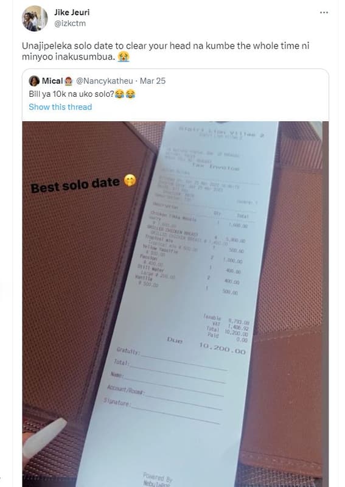345x487 pixels.
Task: Select the Signature line on the receipt
Action: 162,410
